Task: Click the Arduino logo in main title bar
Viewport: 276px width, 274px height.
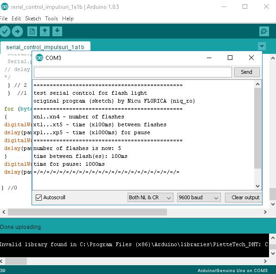Action: (5, 7)
